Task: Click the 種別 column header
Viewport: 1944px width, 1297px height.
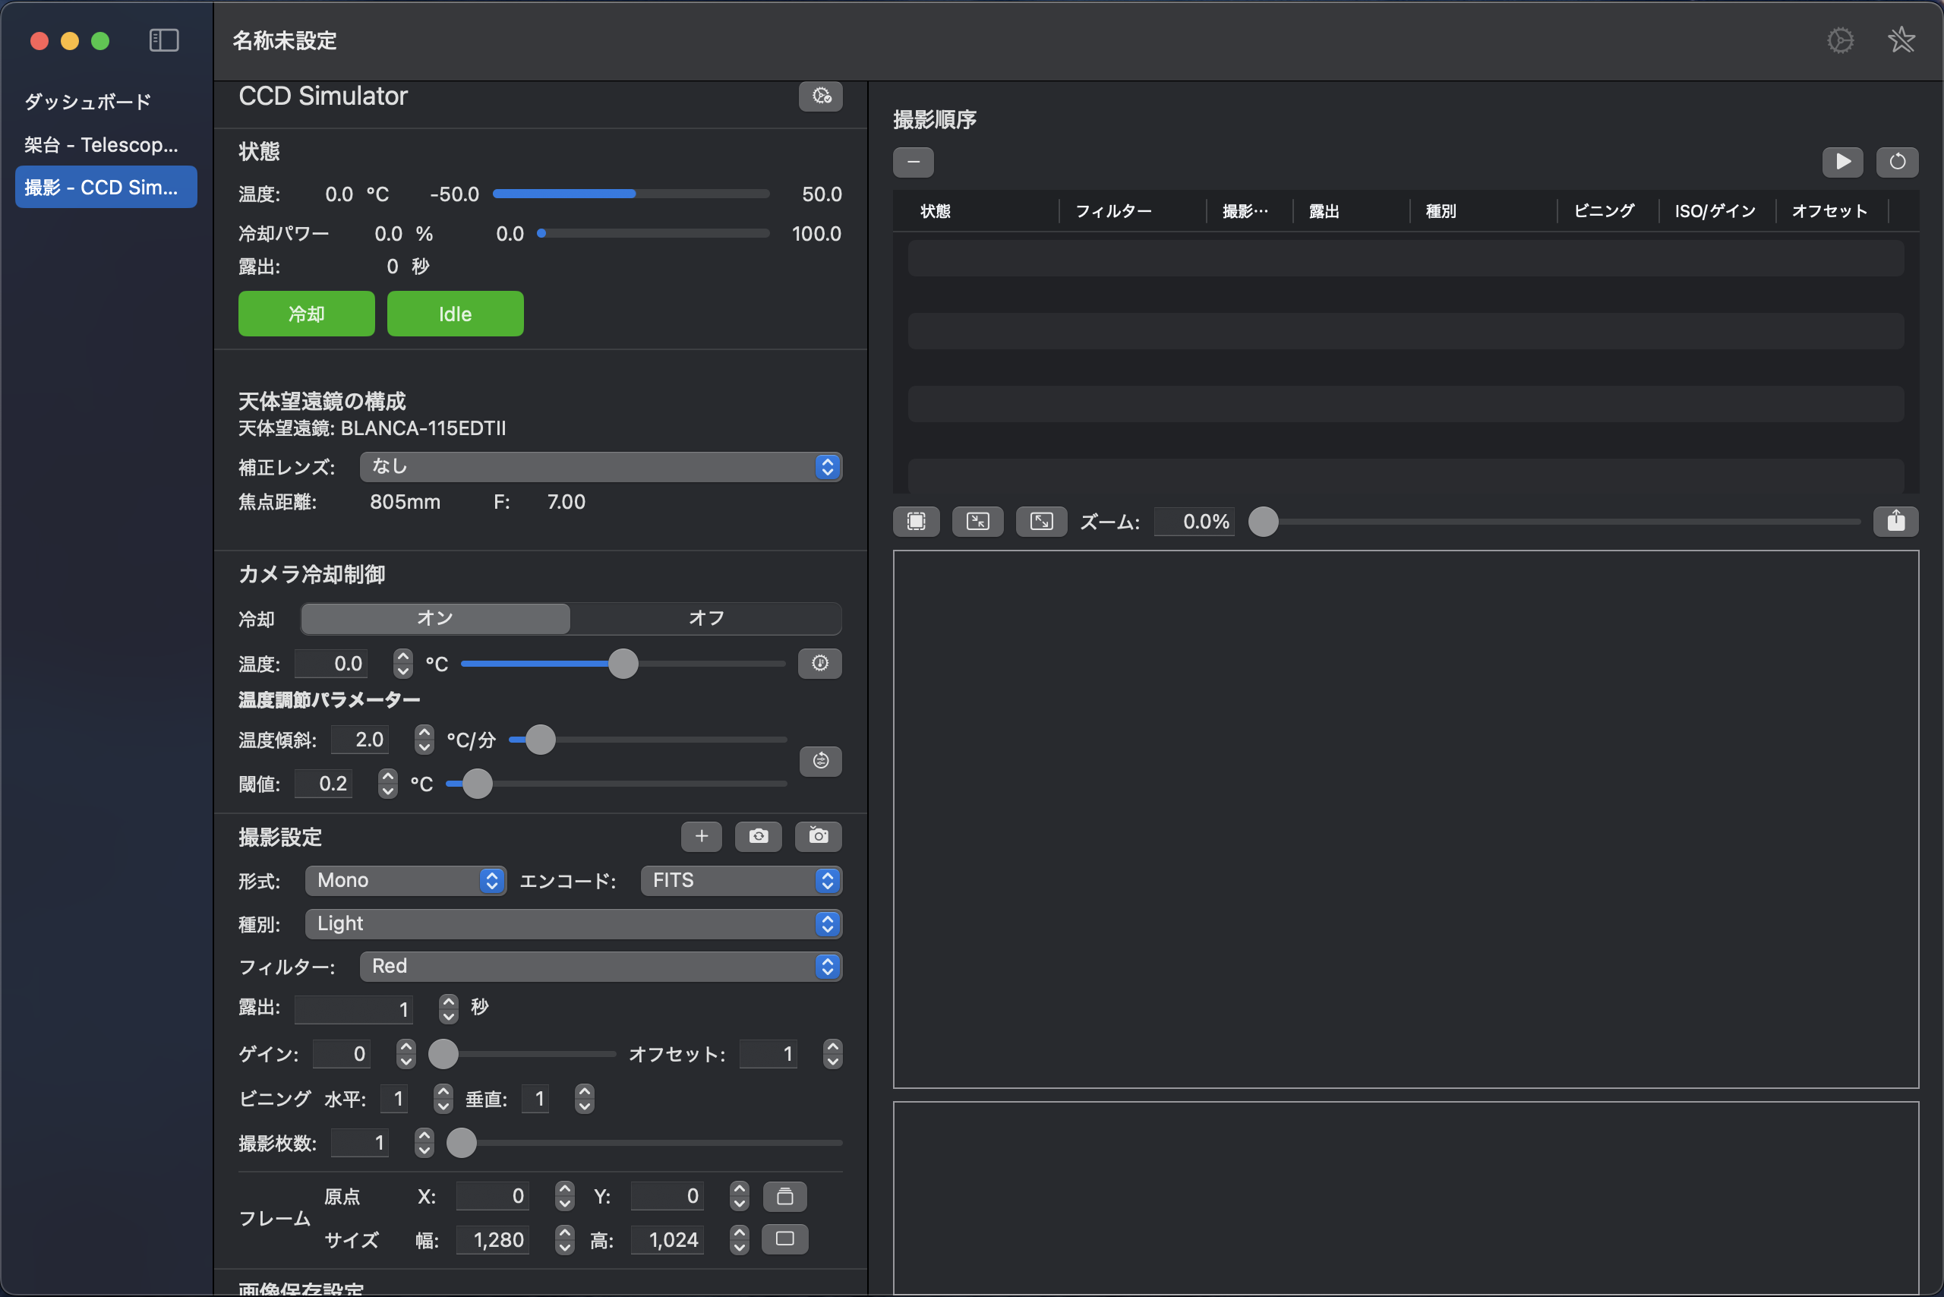Action: pyautogui.click(x=1441, y=211)
